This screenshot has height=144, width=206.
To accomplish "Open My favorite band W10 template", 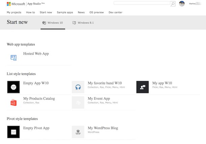I will point(105,83).
